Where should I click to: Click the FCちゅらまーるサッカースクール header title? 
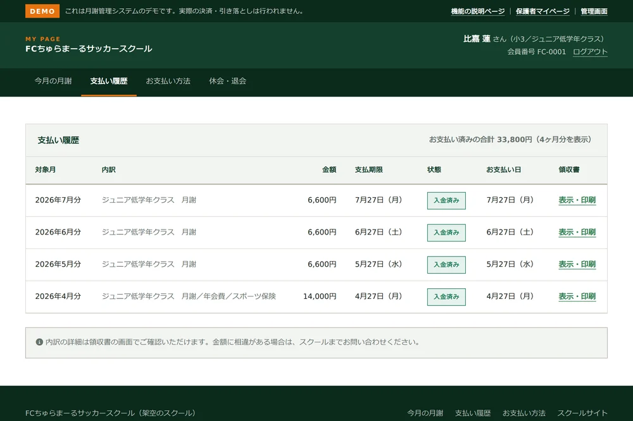(89, 49)
